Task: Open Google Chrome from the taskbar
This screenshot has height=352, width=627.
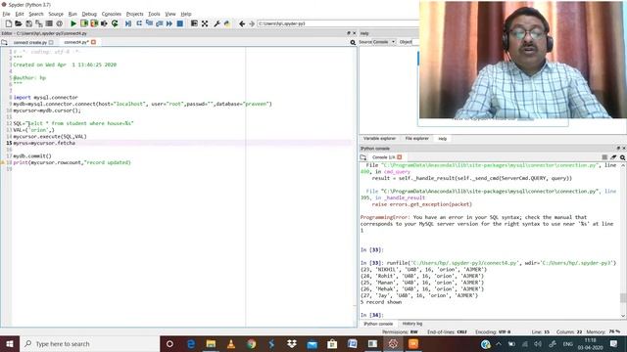Action: pos(251,343)
